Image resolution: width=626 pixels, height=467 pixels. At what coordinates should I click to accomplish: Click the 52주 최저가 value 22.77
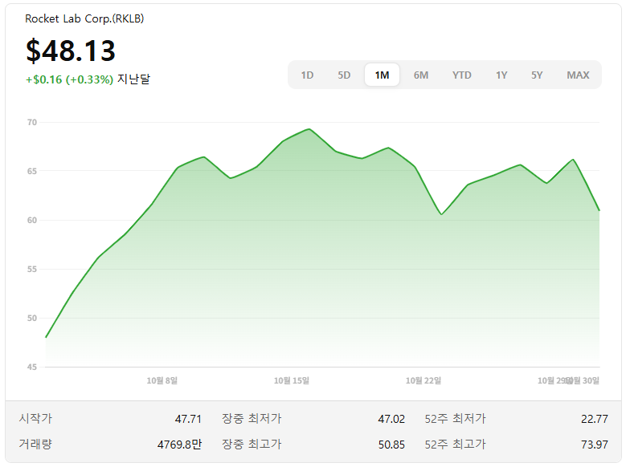click(594, 419)
